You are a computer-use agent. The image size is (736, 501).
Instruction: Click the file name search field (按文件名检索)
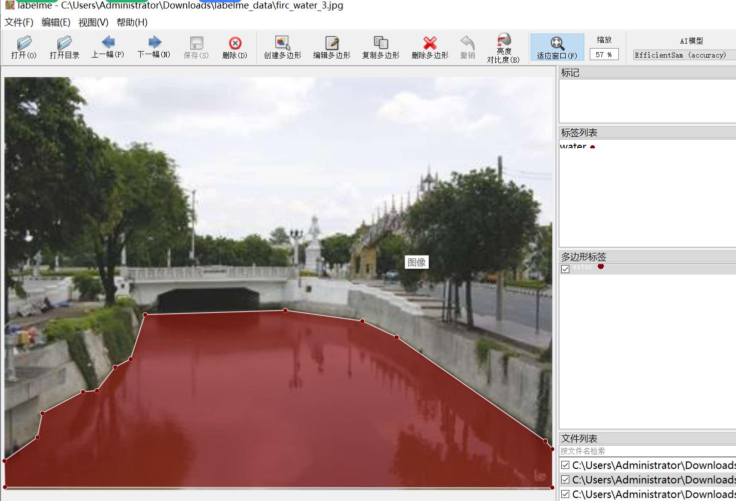(x=646, y=451)
